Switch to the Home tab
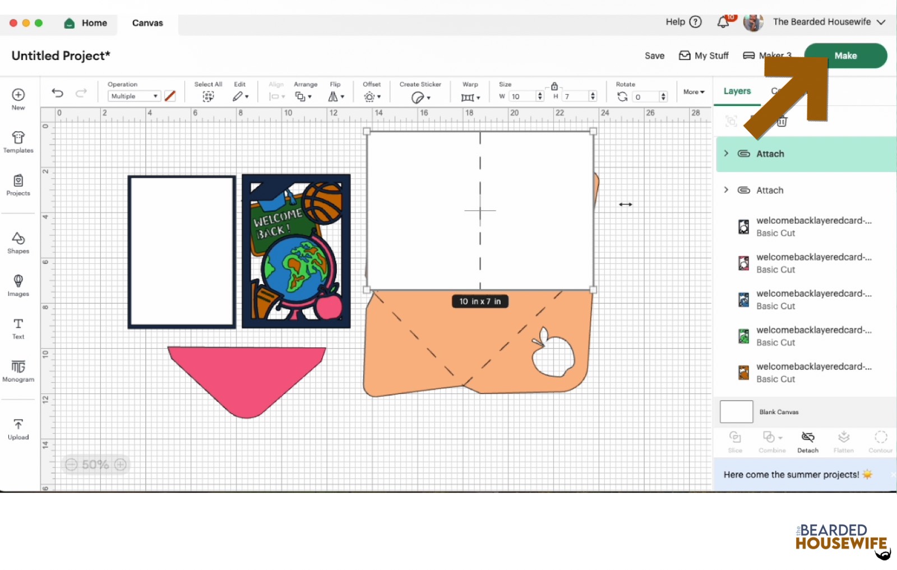The image size is (897, 570). tap(86, 23)
